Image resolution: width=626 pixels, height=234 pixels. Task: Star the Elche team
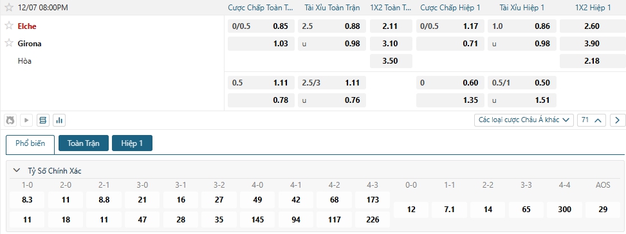9,26
